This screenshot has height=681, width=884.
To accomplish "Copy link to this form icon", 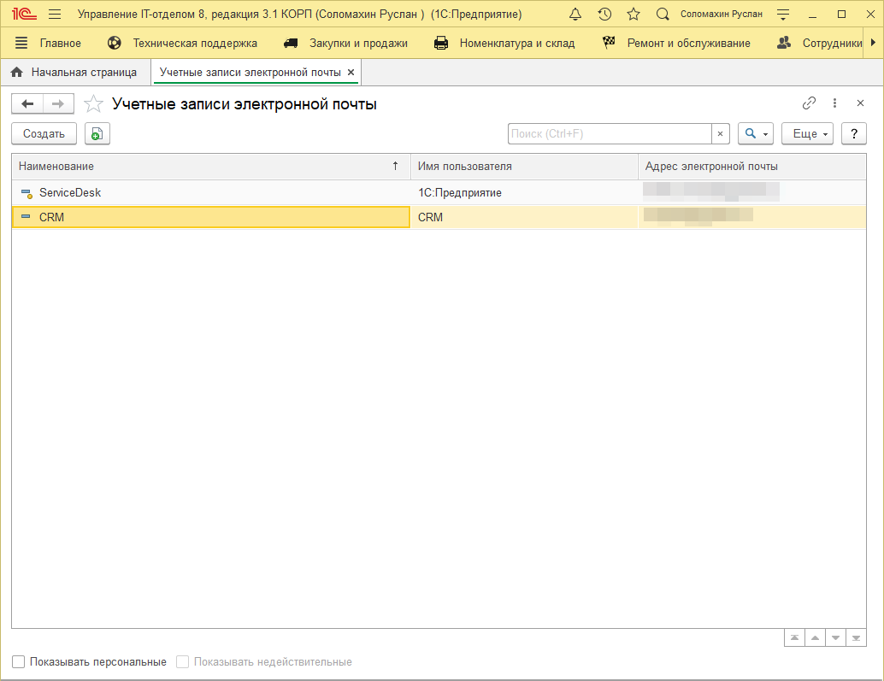I will click(x=809, y=103).
